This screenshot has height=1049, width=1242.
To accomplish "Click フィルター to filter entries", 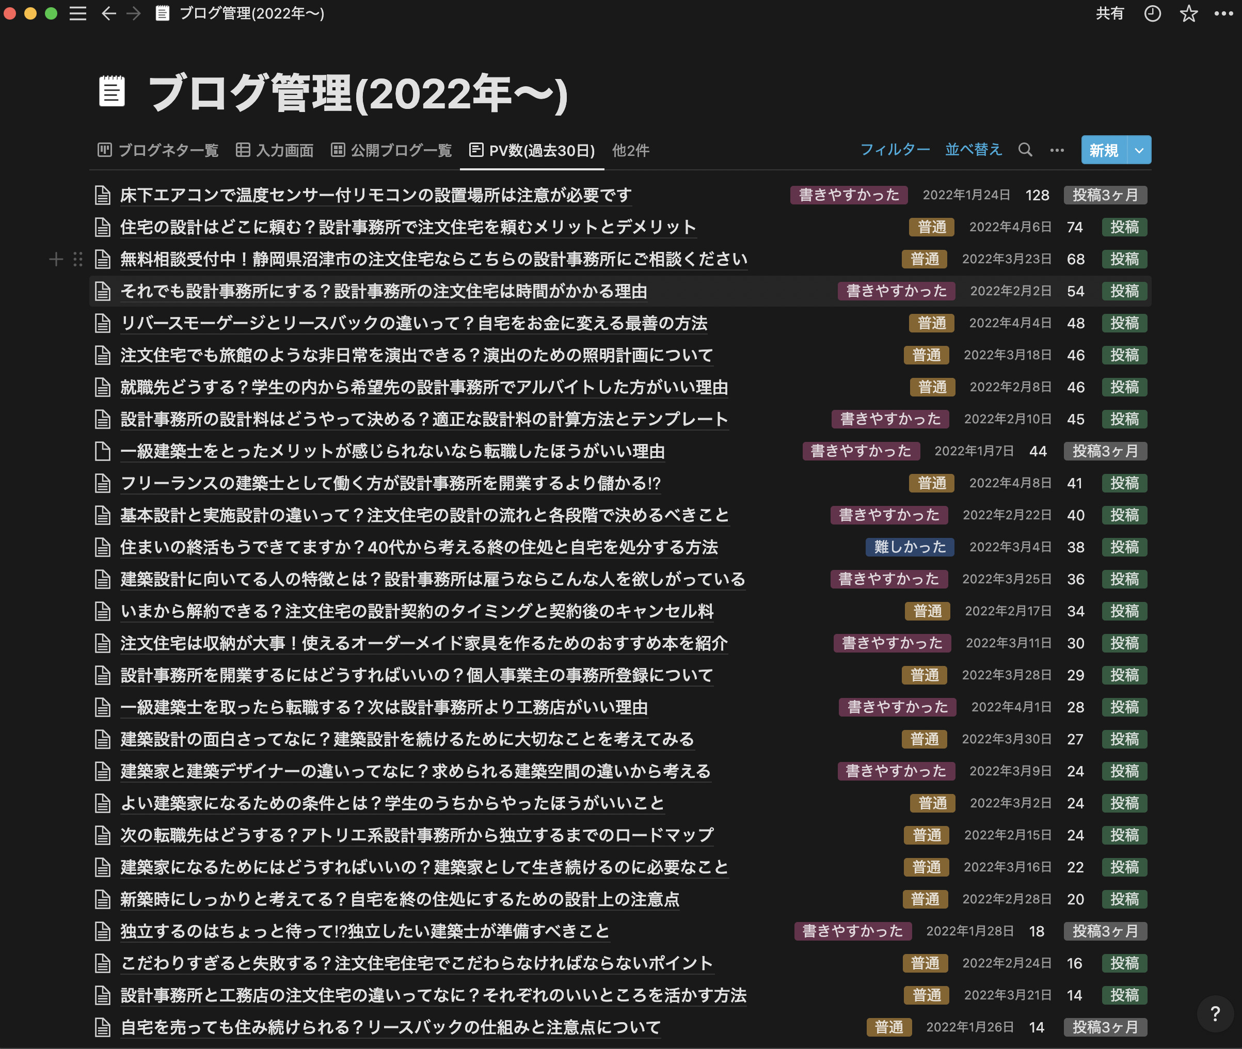I will [x=896, y=150].
